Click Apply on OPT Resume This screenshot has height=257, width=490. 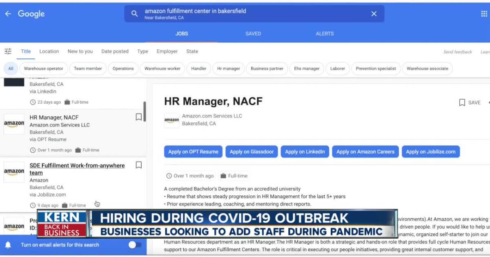[x=193, y=151]
